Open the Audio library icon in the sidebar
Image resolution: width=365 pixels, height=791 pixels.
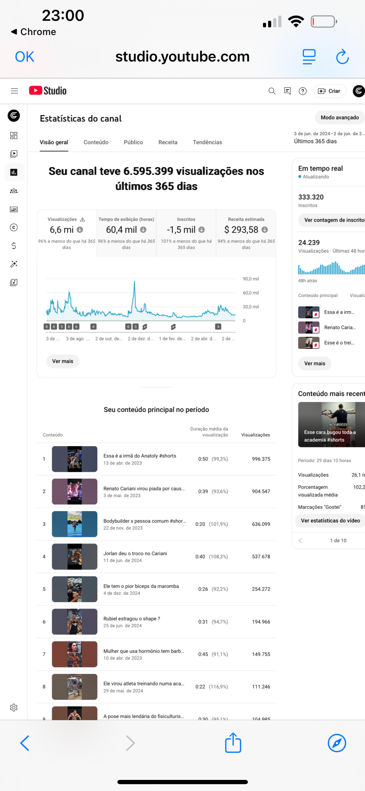pyautogui.click(x=14, y=282)
